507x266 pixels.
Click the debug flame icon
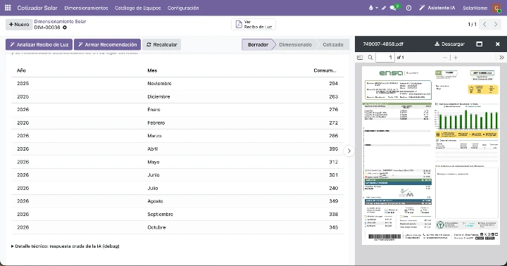[x=371, y=8]
